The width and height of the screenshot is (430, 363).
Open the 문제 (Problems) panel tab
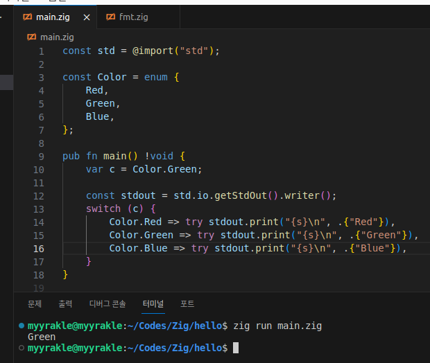35,303
